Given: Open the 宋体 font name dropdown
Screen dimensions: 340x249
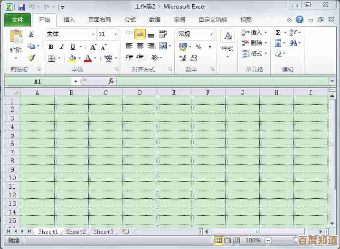Looking at the screenshot, I should point(93,34).
